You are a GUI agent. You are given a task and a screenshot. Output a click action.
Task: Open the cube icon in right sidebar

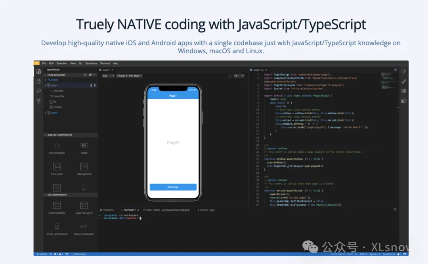point(404,101)
